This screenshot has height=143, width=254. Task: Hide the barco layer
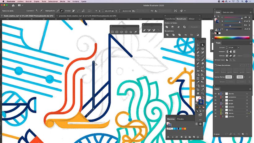pyautogui.click(x=216, y=110)
